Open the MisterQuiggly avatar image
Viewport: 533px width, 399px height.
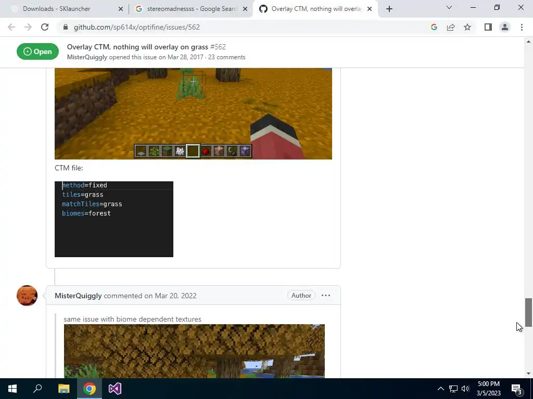click(x=27, y=296)
